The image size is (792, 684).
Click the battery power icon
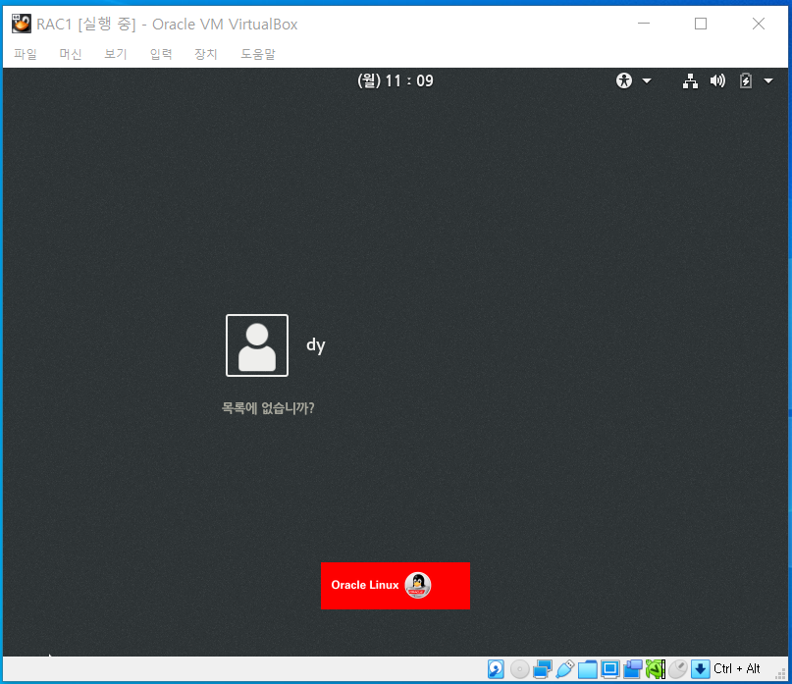(x=746, y=80)
